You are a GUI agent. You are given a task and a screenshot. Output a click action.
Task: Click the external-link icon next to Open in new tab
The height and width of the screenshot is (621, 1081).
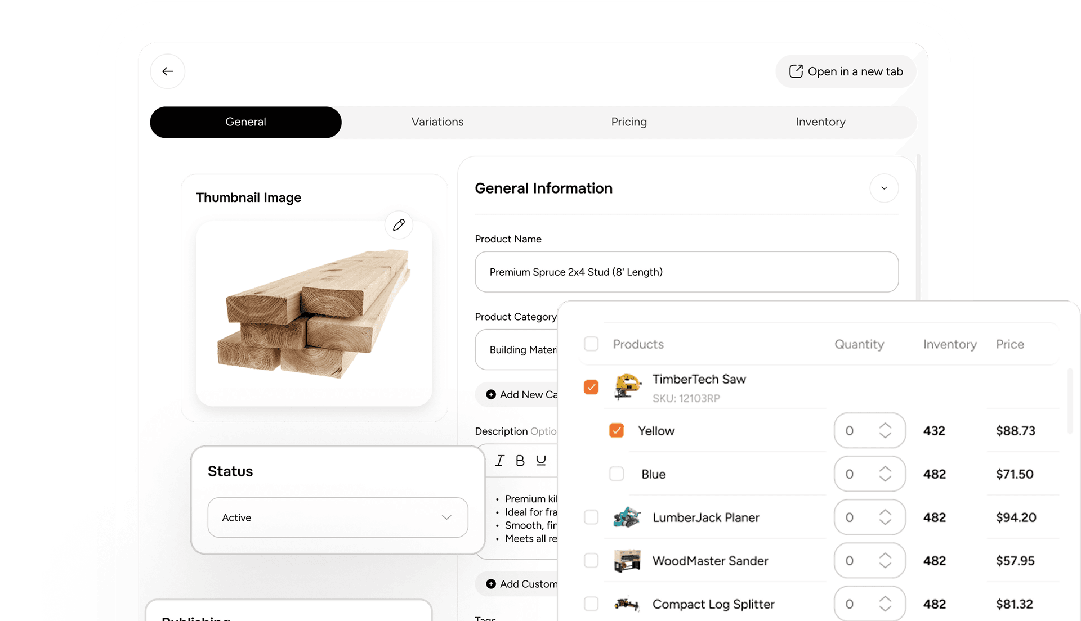(x=796, y=71)
